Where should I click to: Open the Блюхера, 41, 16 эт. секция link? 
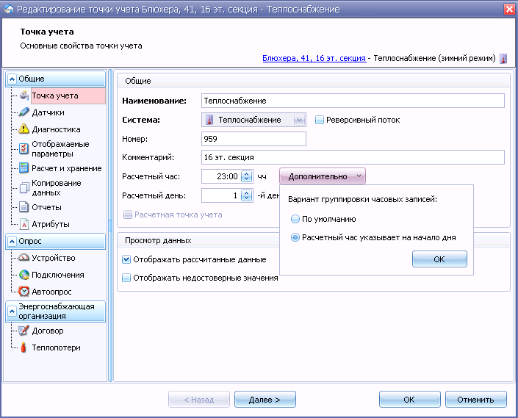(314, 59)
